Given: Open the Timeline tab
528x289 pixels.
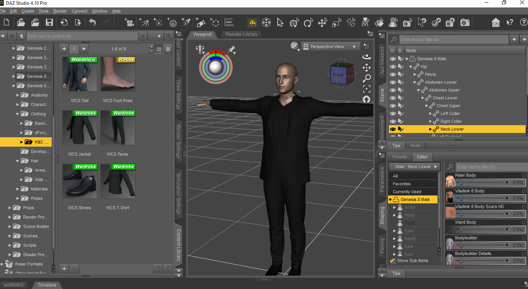Looking at the screenshot, I should pyautogui.click(x=47, y=285).
